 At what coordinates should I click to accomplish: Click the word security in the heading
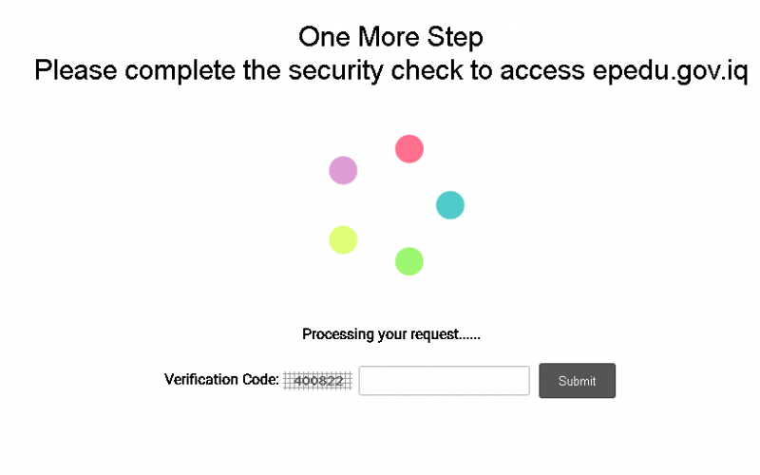coord(335,70)
